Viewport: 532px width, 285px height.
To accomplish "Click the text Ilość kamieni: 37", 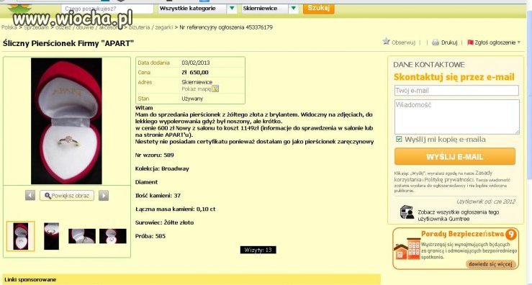I will [158, 196].
